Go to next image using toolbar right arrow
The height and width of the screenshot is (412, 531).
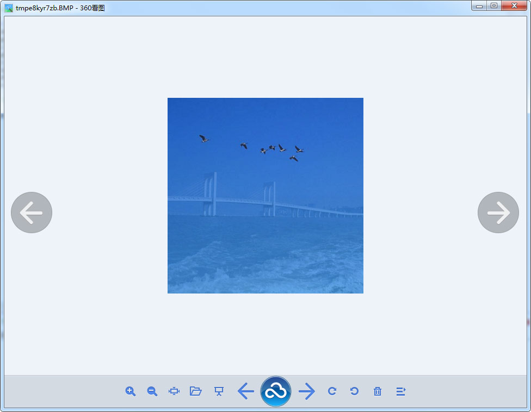(x=307, y=391)
